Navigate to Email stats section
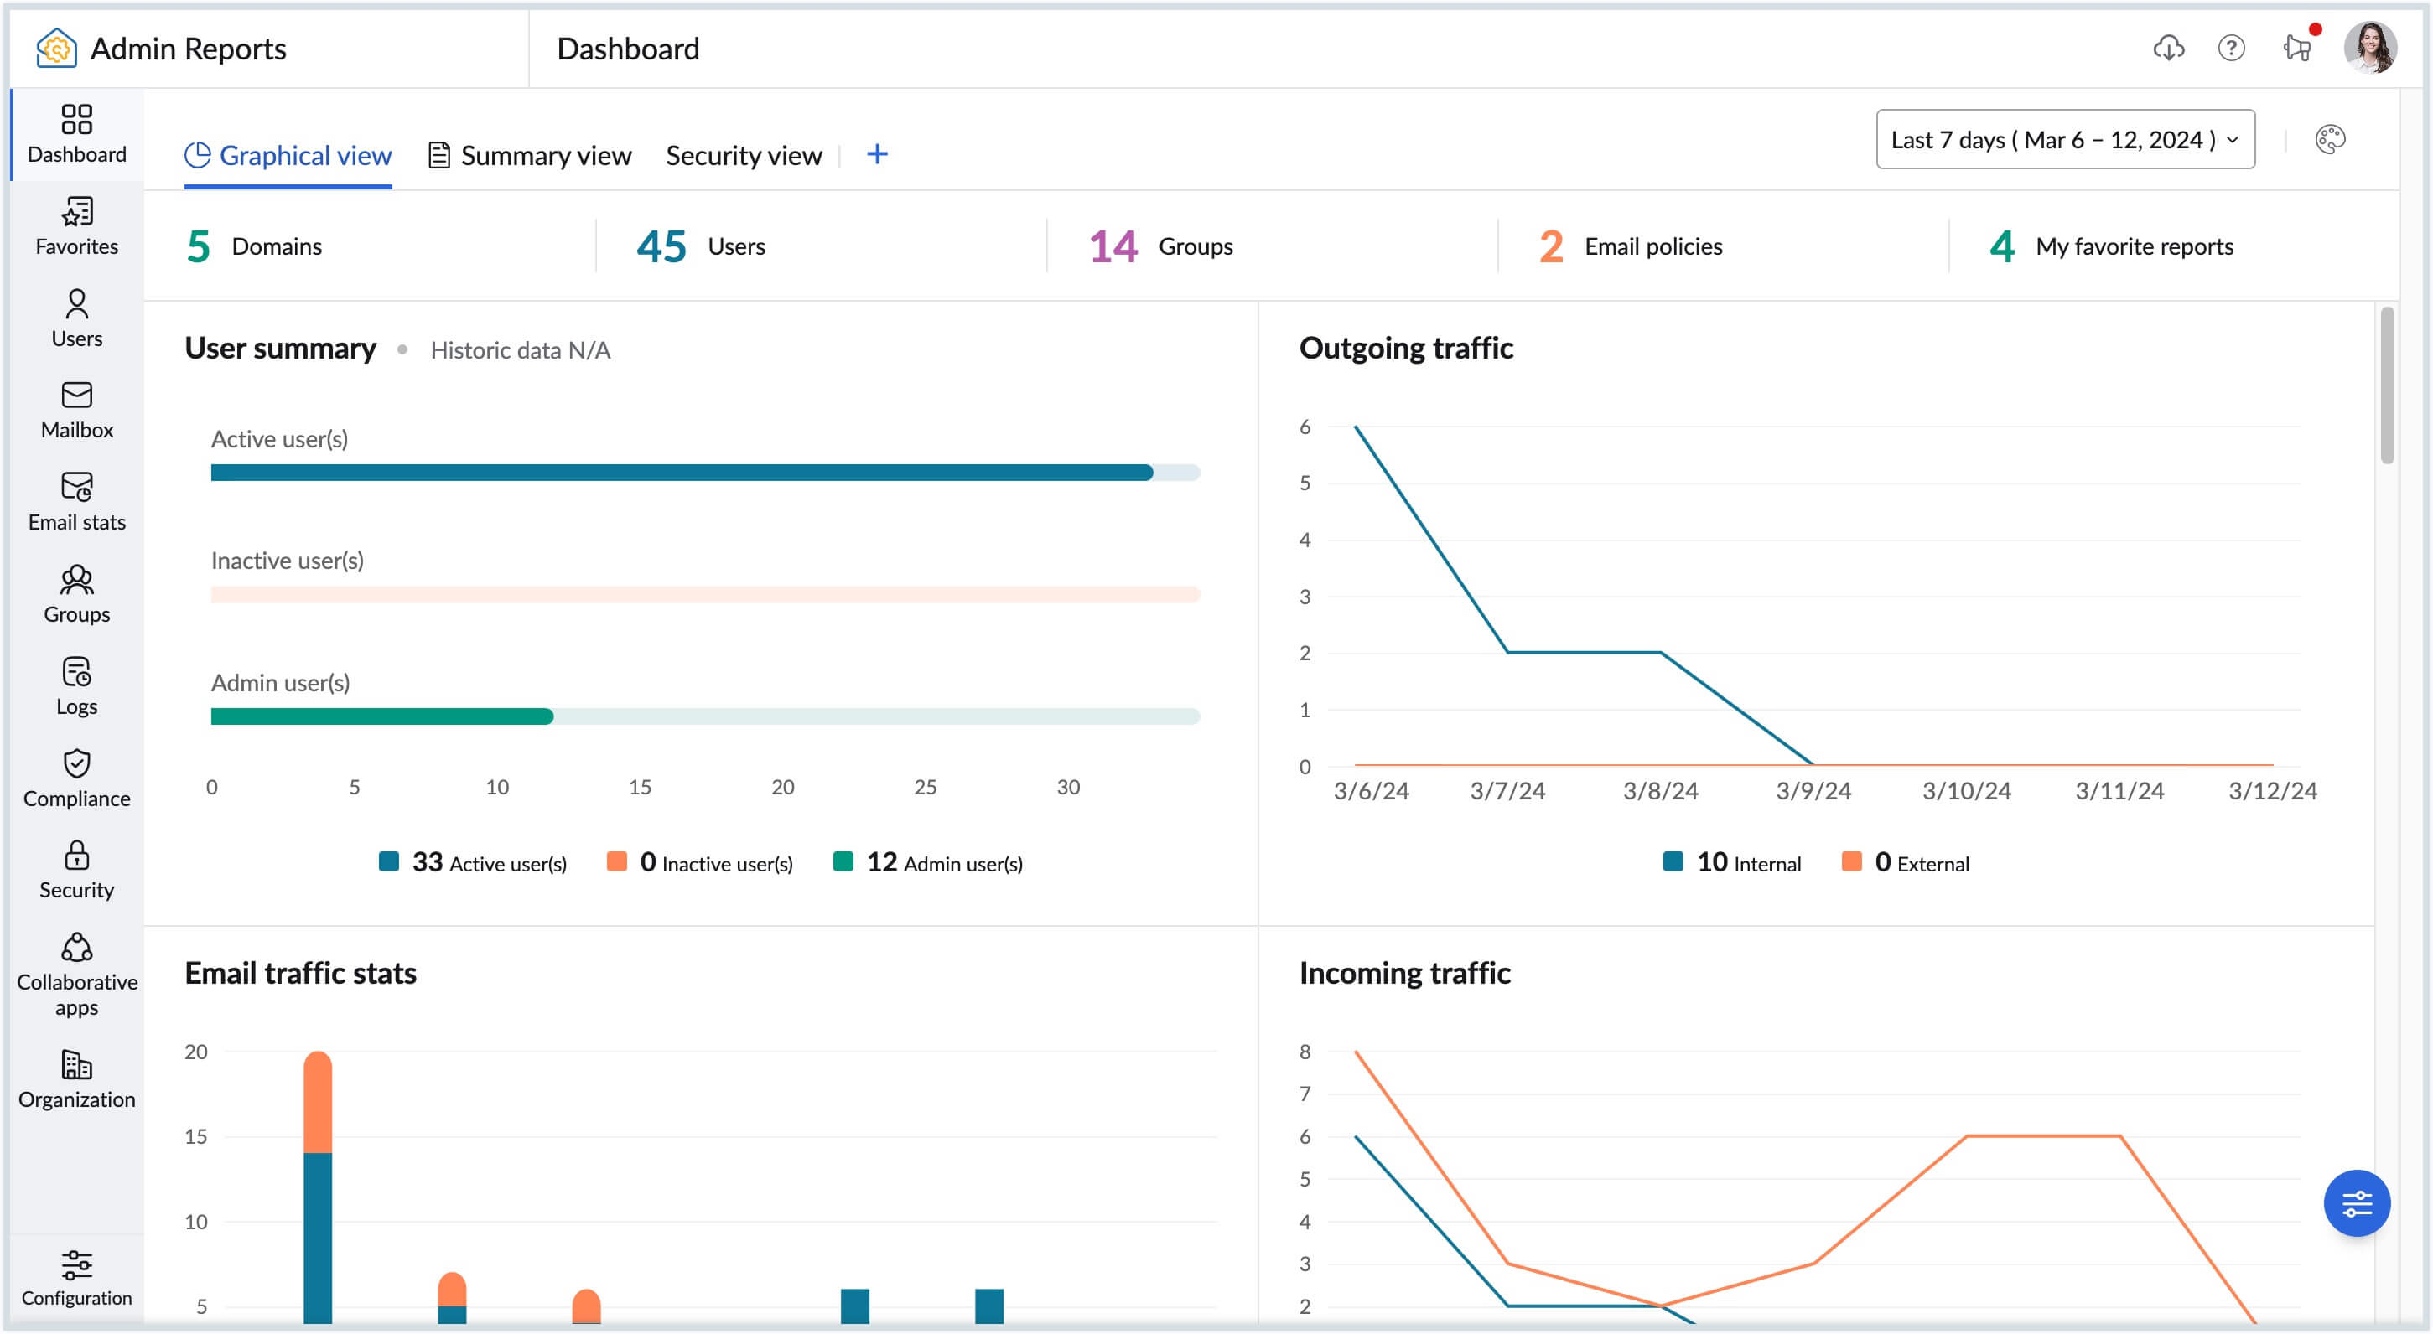Viewport: 2433px width, 1334px height. click(75, 501)
